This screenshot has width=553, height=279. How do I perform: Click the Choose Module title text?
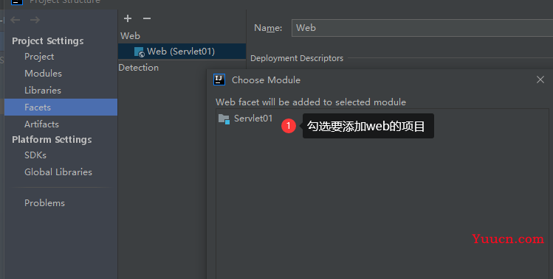pyautogui.click(x=266, y=80)
